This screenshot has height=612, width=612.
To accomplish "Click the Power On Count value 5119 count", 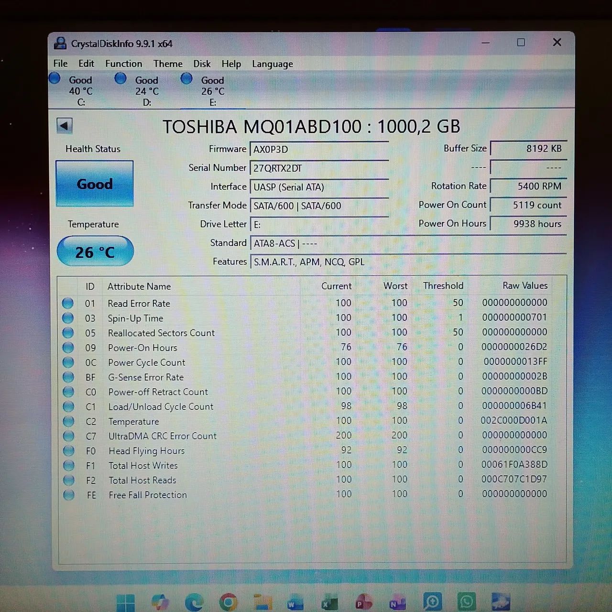I will (528, 205).
